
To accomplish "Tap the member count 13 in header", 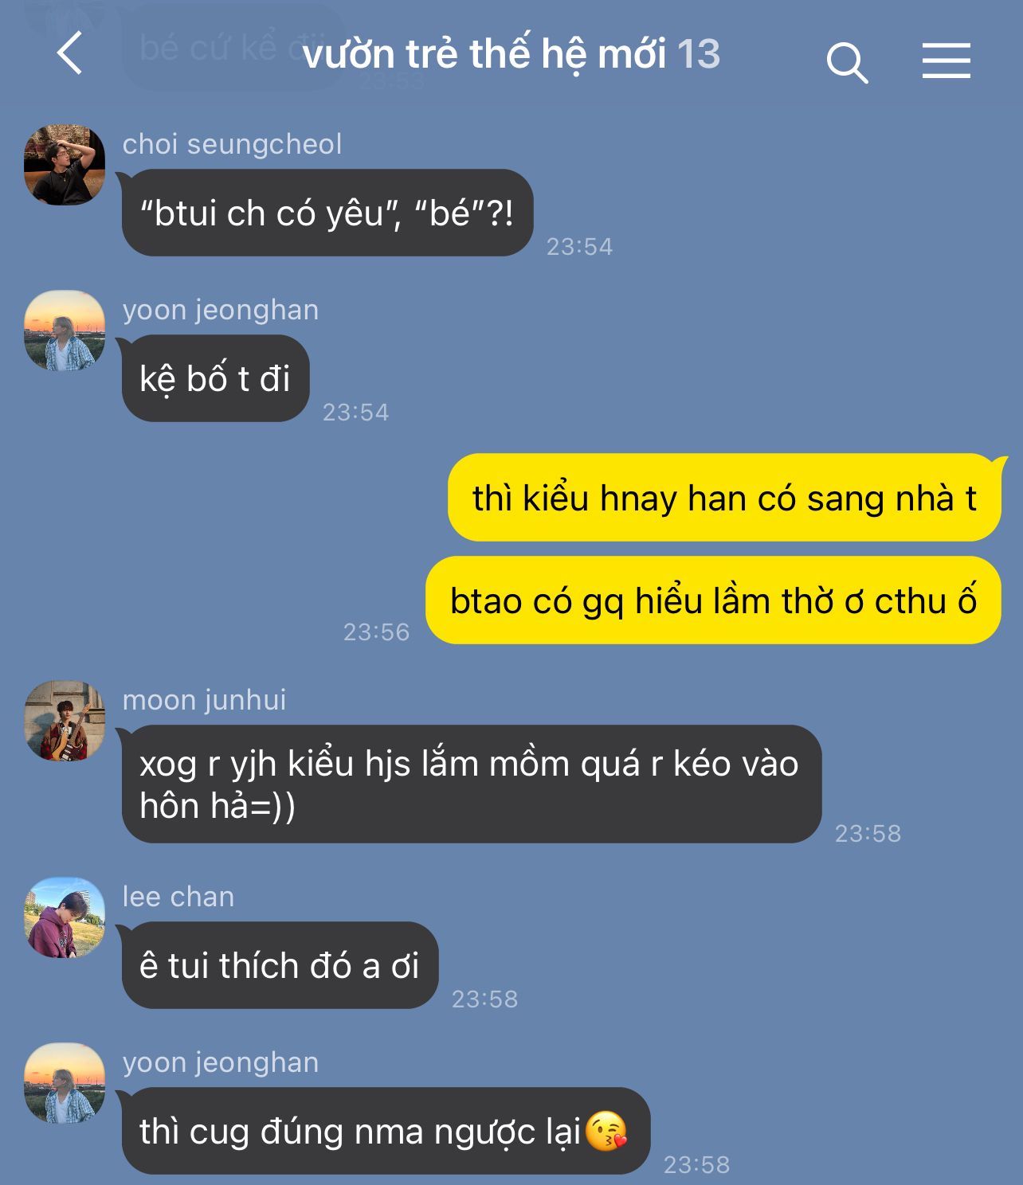I will point(699,54).
